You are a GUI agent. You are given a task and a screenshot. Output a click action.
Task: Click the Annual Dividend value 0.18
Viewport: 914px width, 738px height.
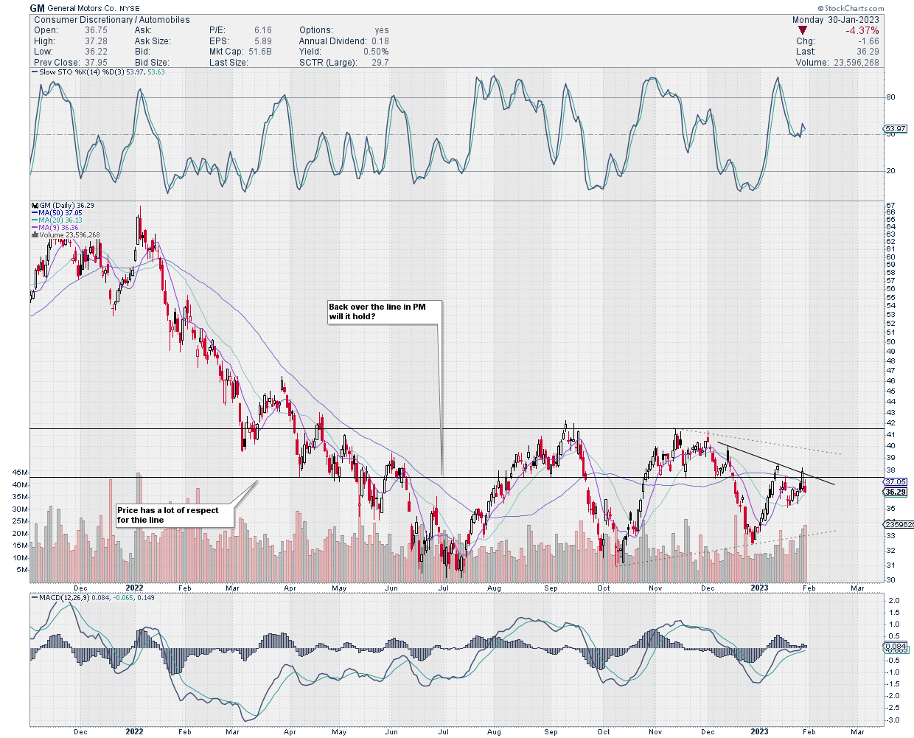(380, 41)
